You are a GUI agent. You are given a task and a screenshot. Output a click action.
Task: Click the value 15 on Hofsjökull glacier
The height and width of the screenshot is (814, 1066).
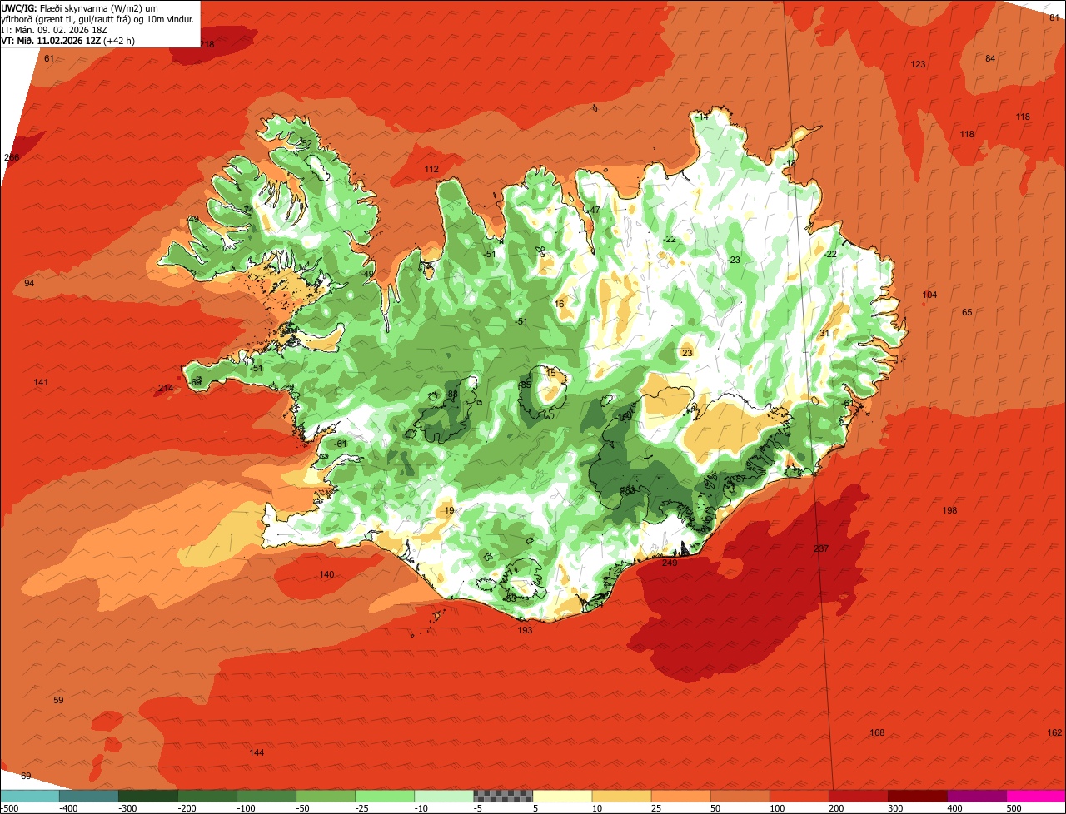click(550, 373)
